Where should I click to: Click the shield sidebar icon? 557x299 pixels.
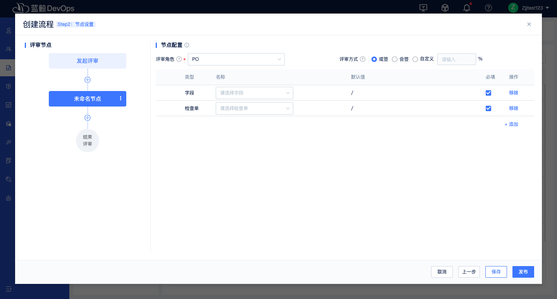click(8, 86)
